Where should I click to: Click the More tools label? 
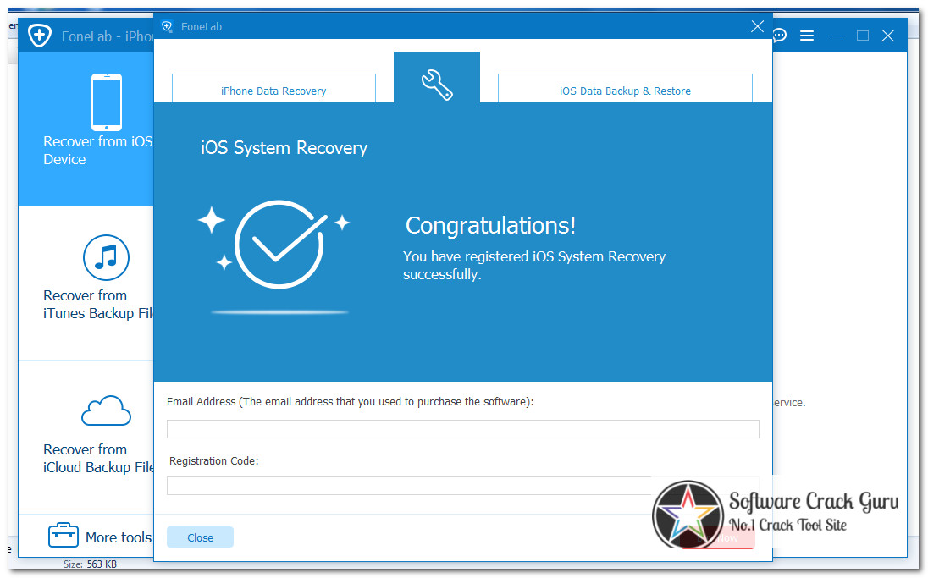119,537
